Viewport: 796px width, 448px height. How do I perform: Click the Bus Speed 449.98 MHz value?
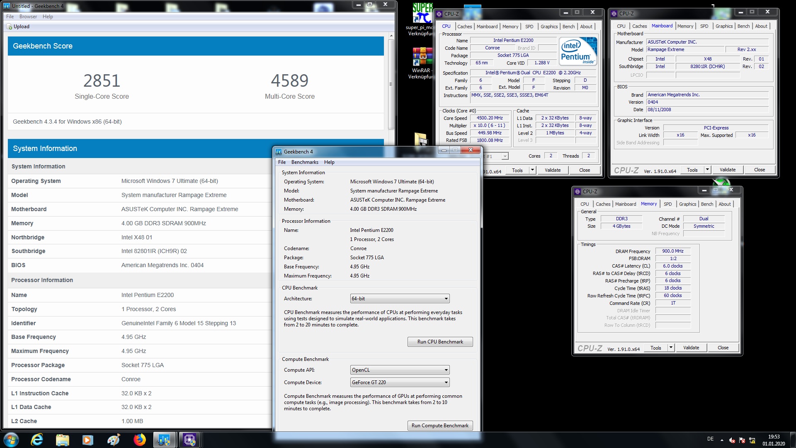coord(489,133)
